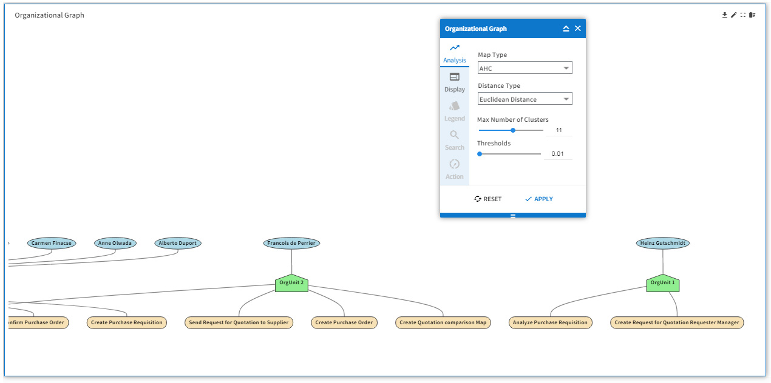Collapse the Organizational Graph settings panel
This screenshot has width=771, height=383.
point(566,28)
